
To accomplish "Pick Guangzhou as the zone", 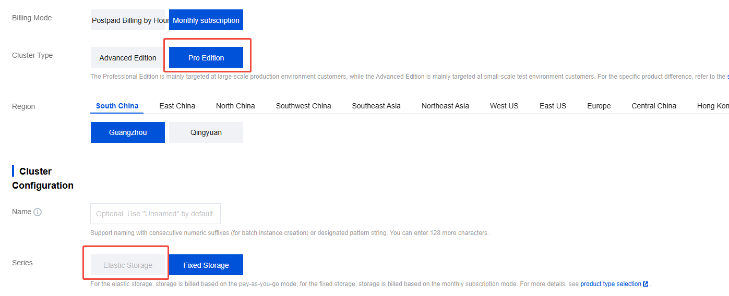I will tap(128, 132).
